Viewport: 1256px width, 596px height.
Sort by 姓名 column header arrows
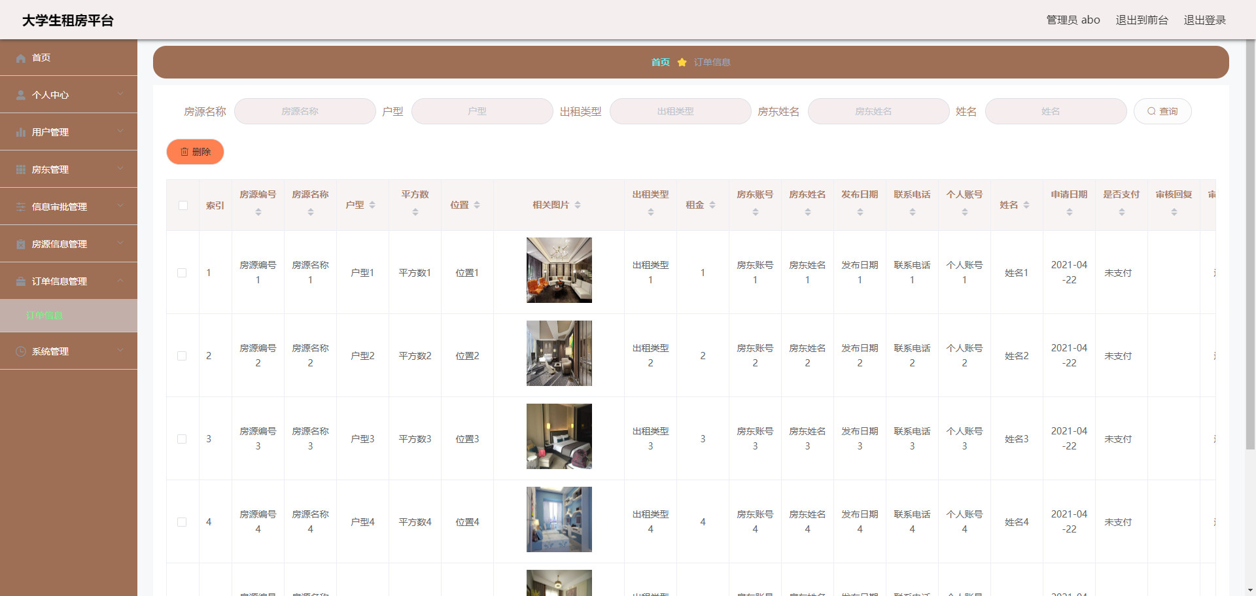1026,205
